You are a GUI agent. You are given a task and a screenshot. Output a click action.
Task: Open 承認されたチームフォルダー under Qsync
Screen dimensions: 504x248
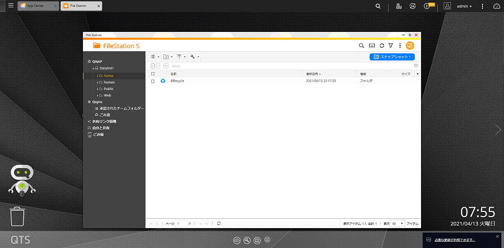click(x=121, y=109)
